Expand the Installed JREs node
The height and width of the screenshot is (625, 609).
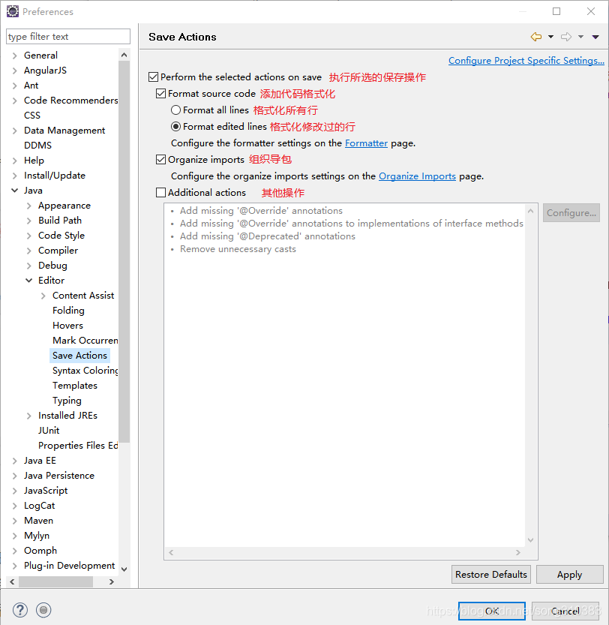(x=29, y=416)
